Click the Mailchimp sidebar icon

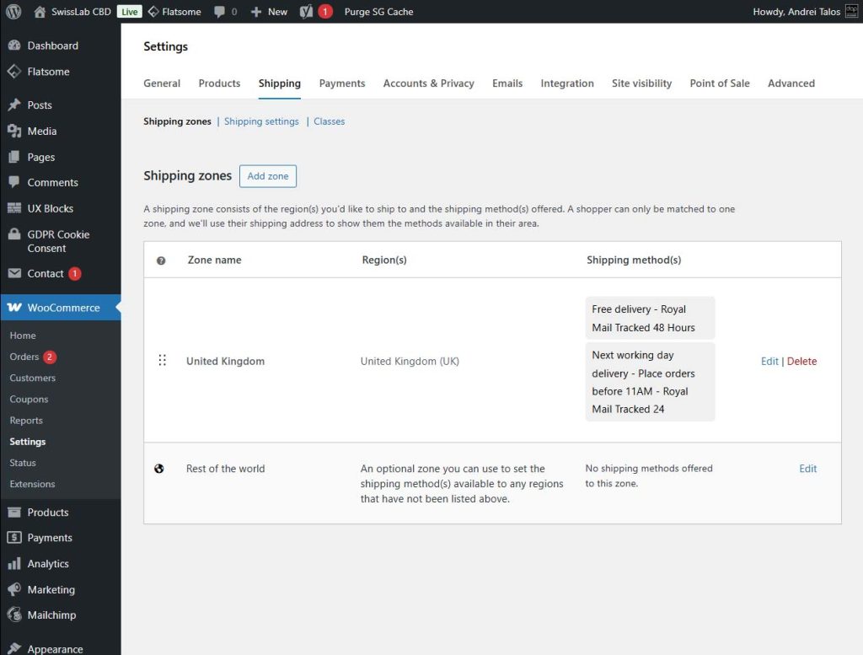point(14,615)
